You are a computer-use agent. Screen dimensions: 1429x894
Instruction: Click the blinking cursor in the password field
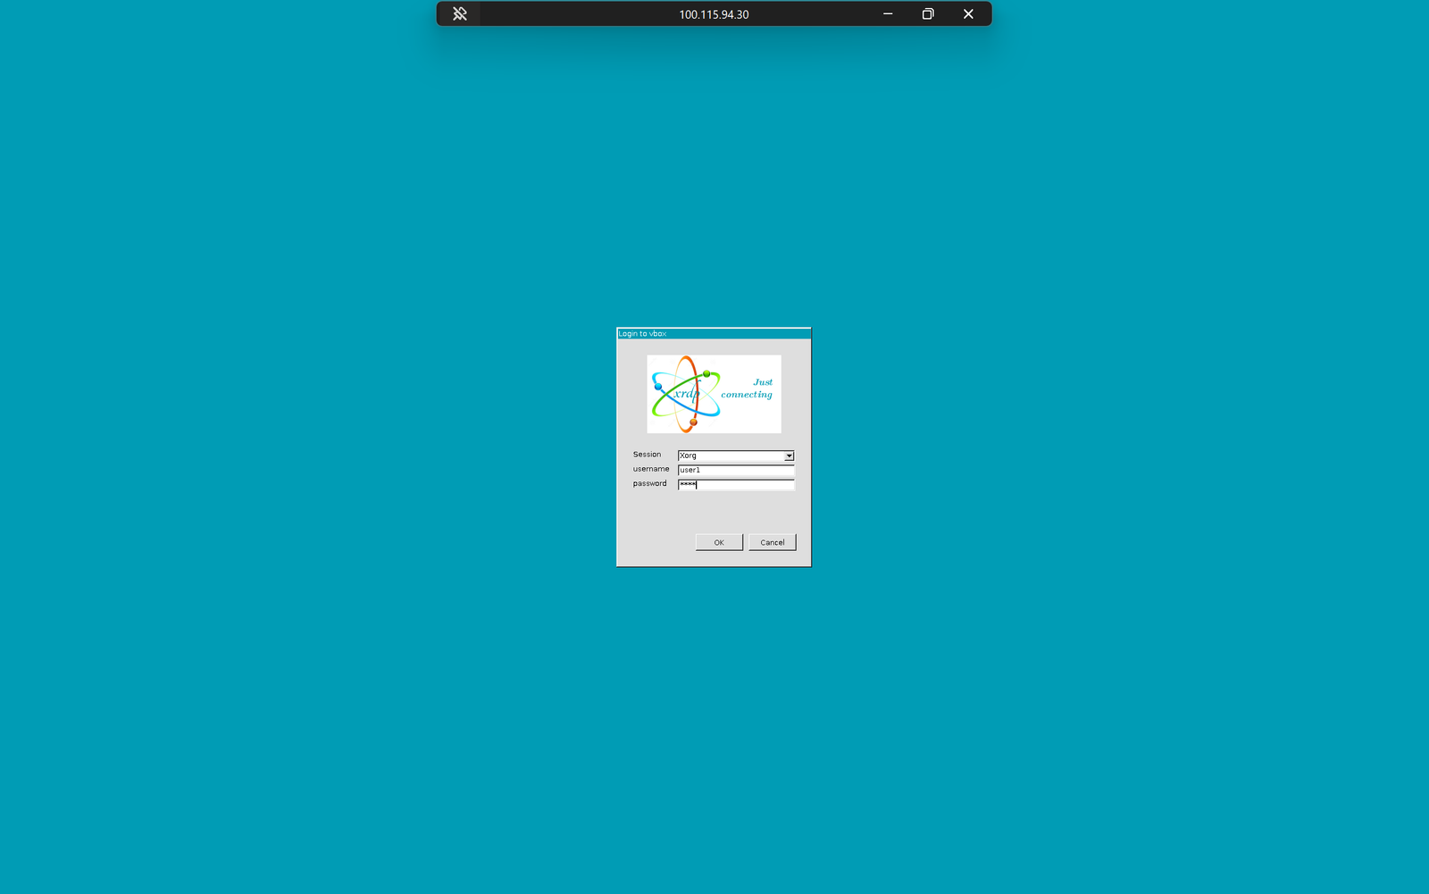(x=697, y=484)
